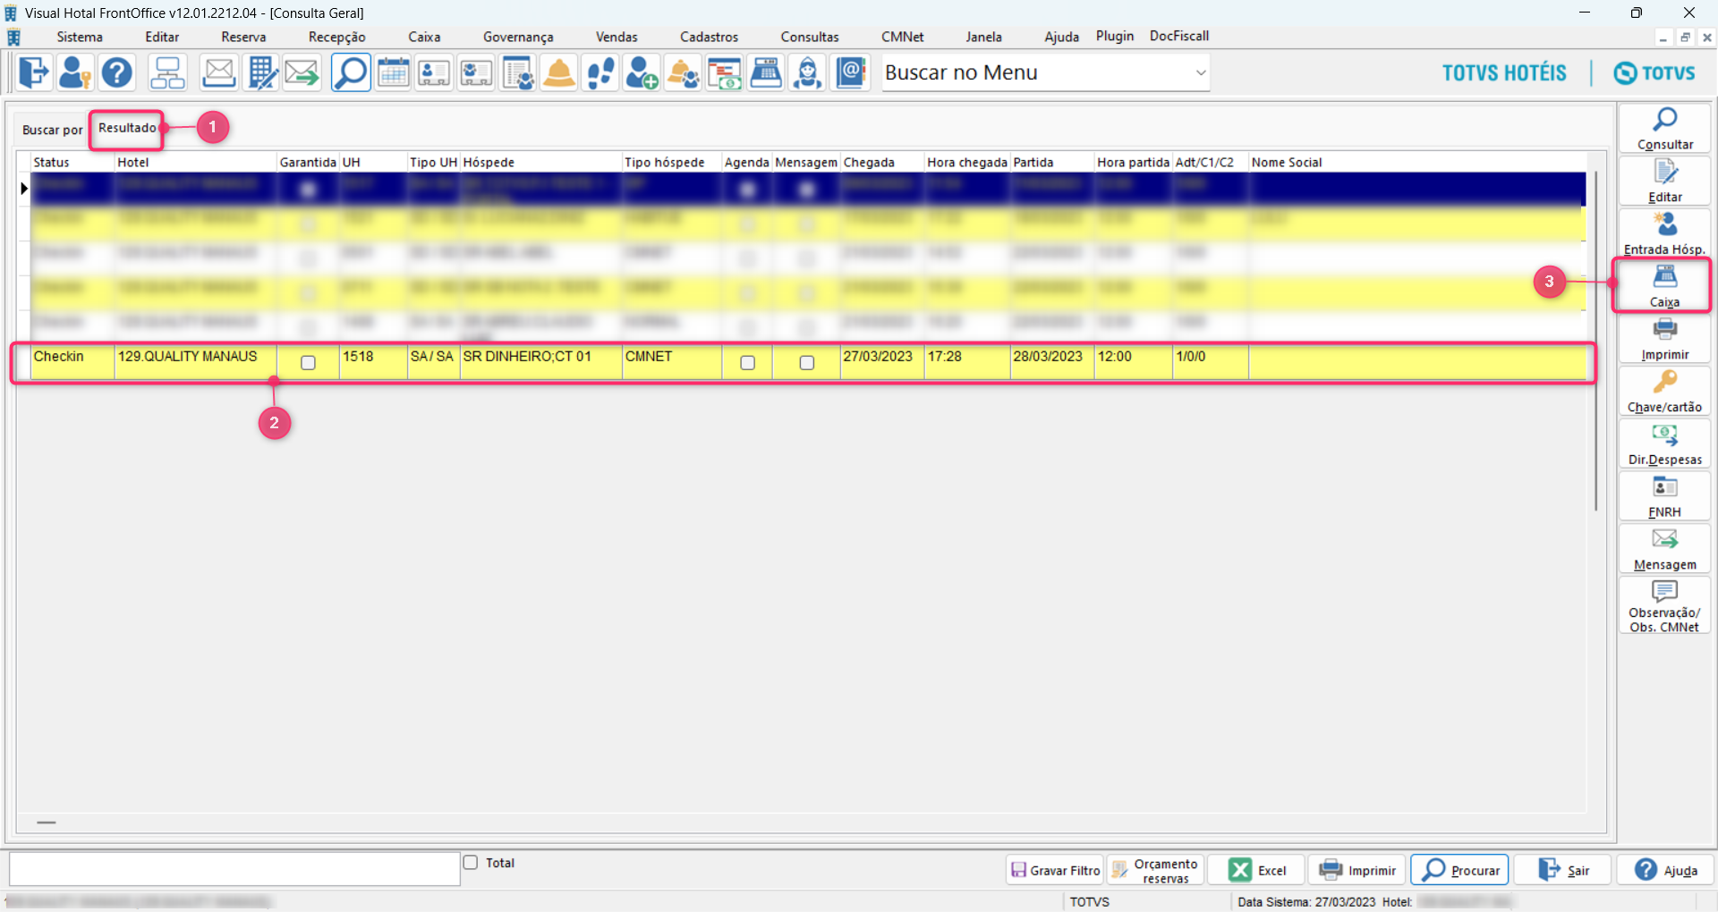The width and height of the screenshot is (1718, 912).
Task: Open the window with money toolbar icon
Action: click(725, 72)
